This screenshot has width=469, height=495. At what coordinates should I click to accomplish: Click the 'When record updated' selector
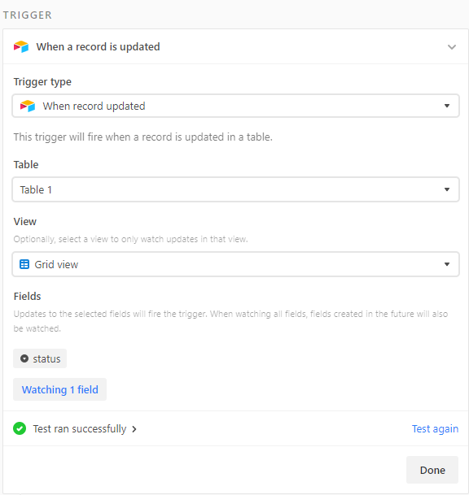(235, 106)
